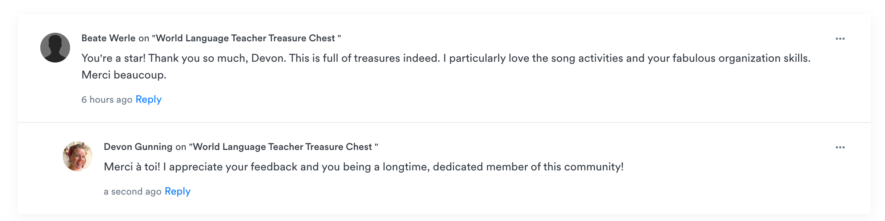Reply to Devon Gunning's comment
Screen dimensions: 885x221
point(177,191)
